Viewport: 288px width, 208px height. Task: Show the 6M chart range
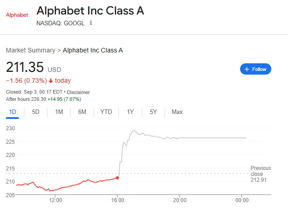coord(82,112)
